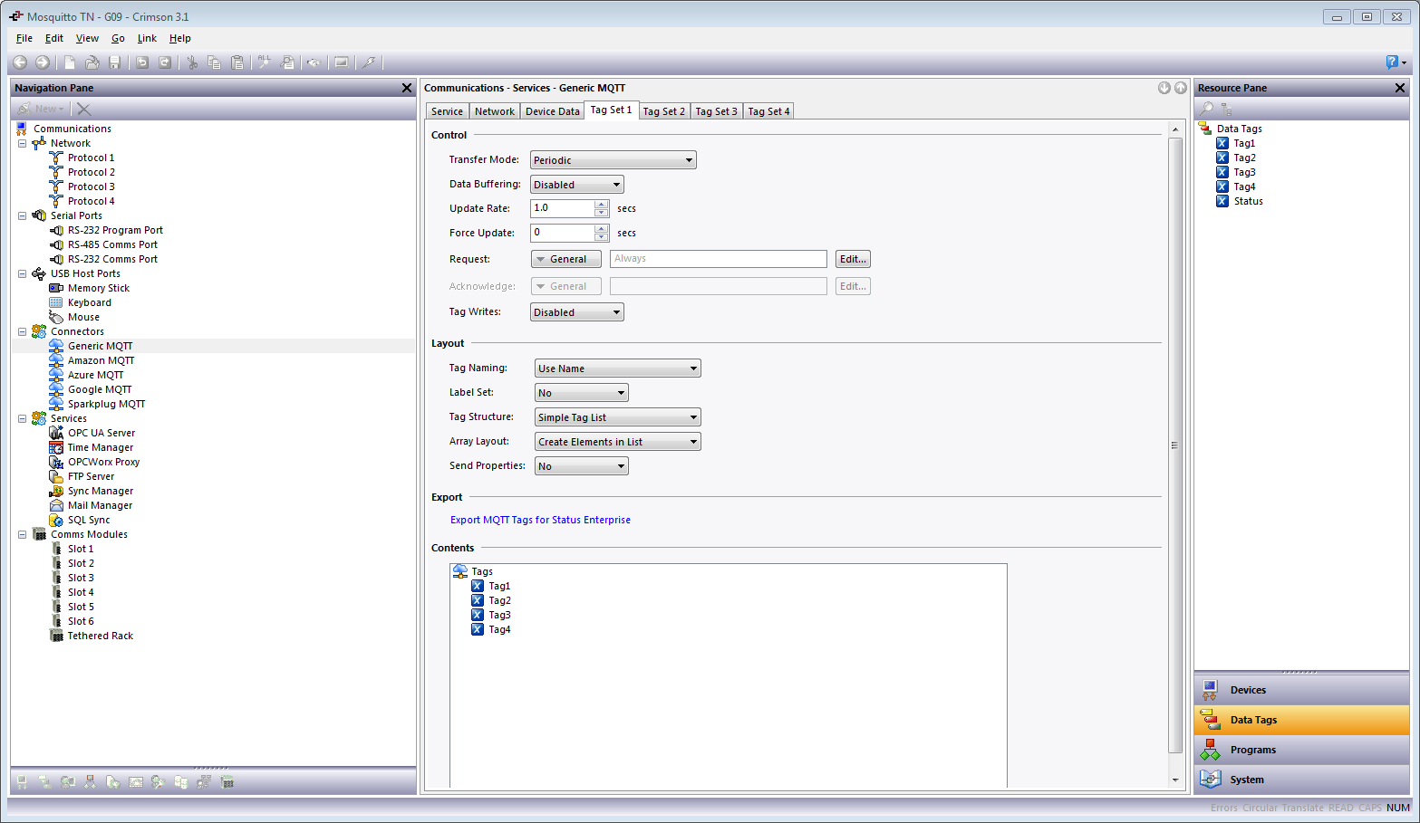Switch to the Tag Set 2 tab
The width and height of the screenshot is (1420, 823).
[x=663, y=111]
